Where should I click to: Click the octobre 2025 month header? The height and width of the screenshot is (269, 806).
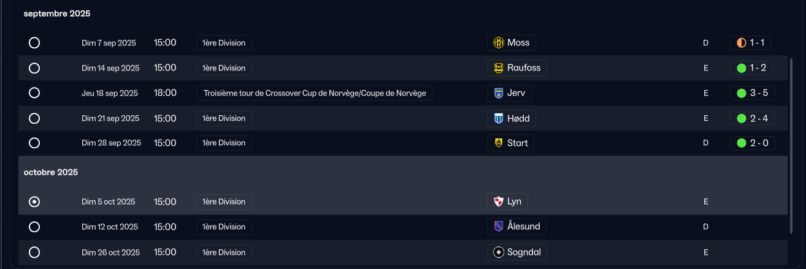(x=51, y=173)
